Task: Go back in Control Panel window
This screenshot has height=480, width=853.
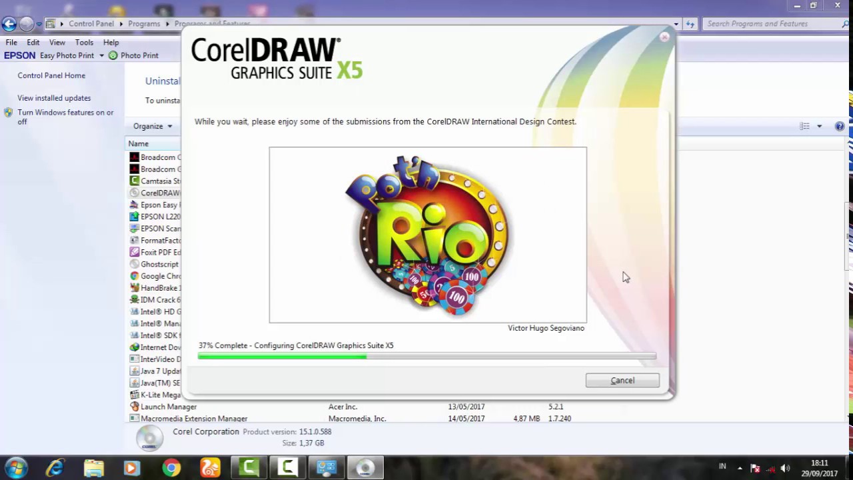Action: (x=9, y=24)
